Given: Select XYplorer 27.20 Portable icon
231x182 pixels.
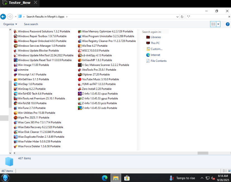Looking at the screenshot, I should (80, 75).
